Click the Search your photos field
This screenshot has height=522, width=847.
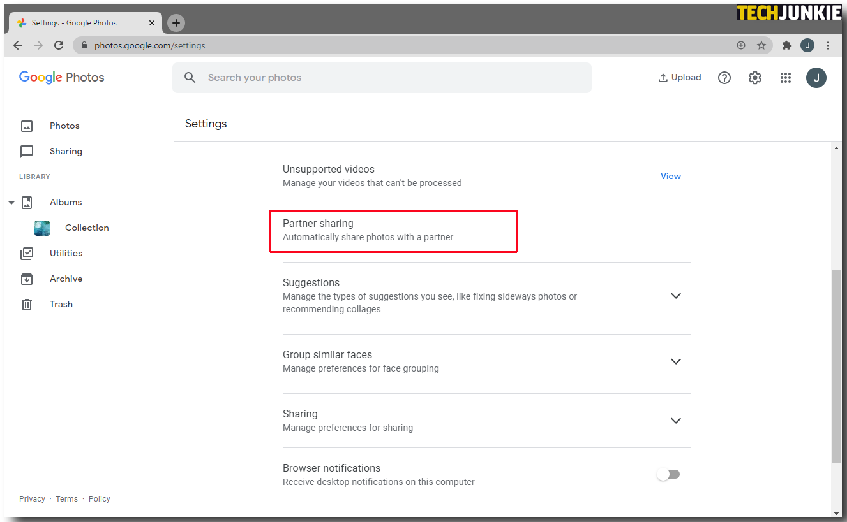pyautogui.click(x=383, y=78)
